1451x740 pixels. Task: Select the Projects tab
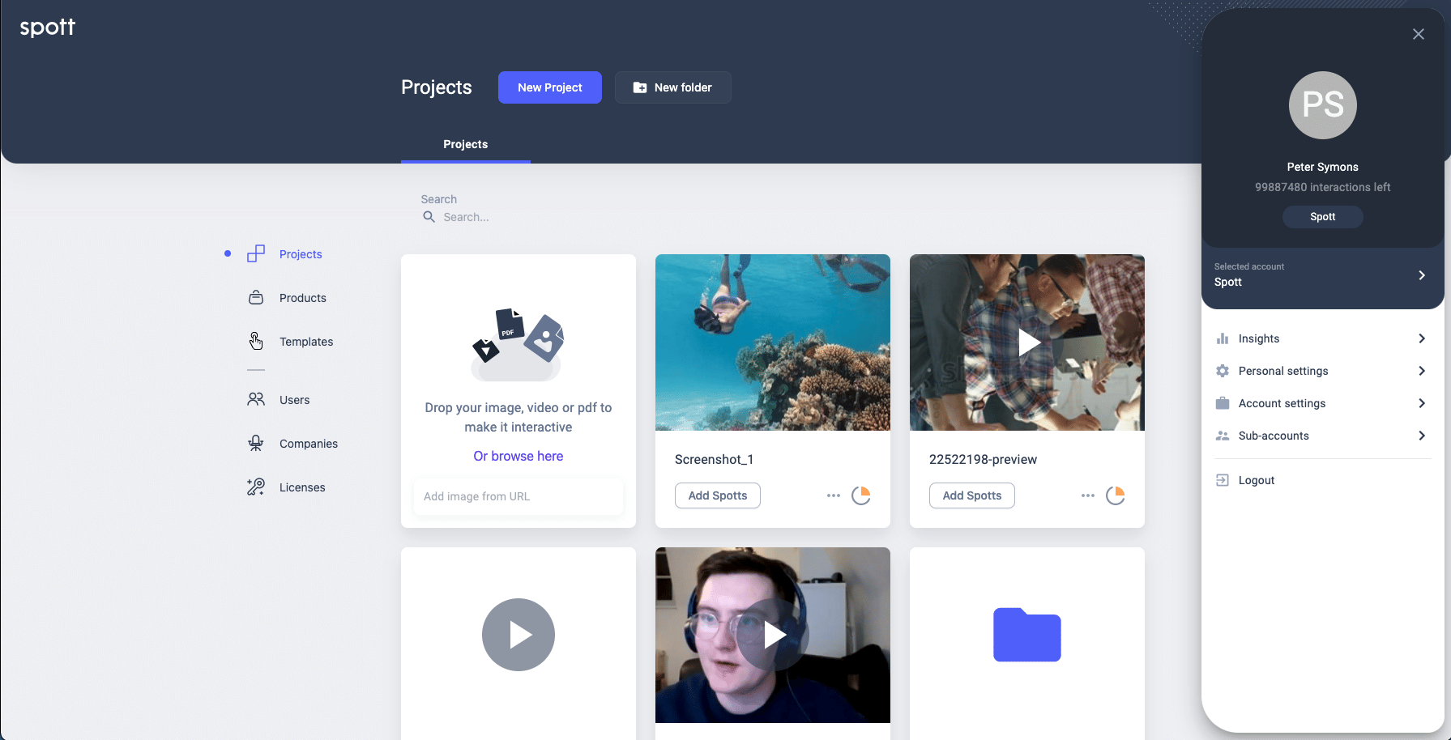click(x=466, y=144)
